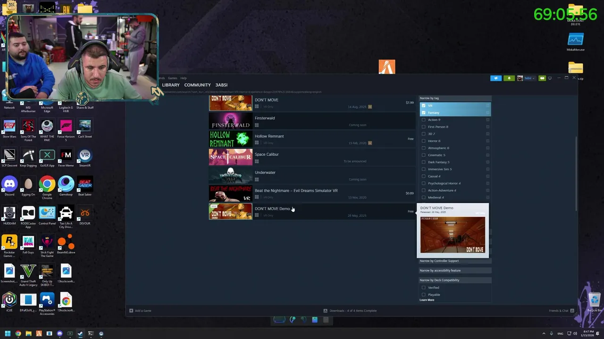Check the Playable Deck Compatibility box
604x339 pixels.
[x=423, y=294]
